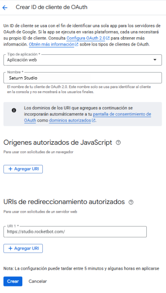Follow the Obtén más información link
Screen dimensions: 166x293
(x=52, y=44)
